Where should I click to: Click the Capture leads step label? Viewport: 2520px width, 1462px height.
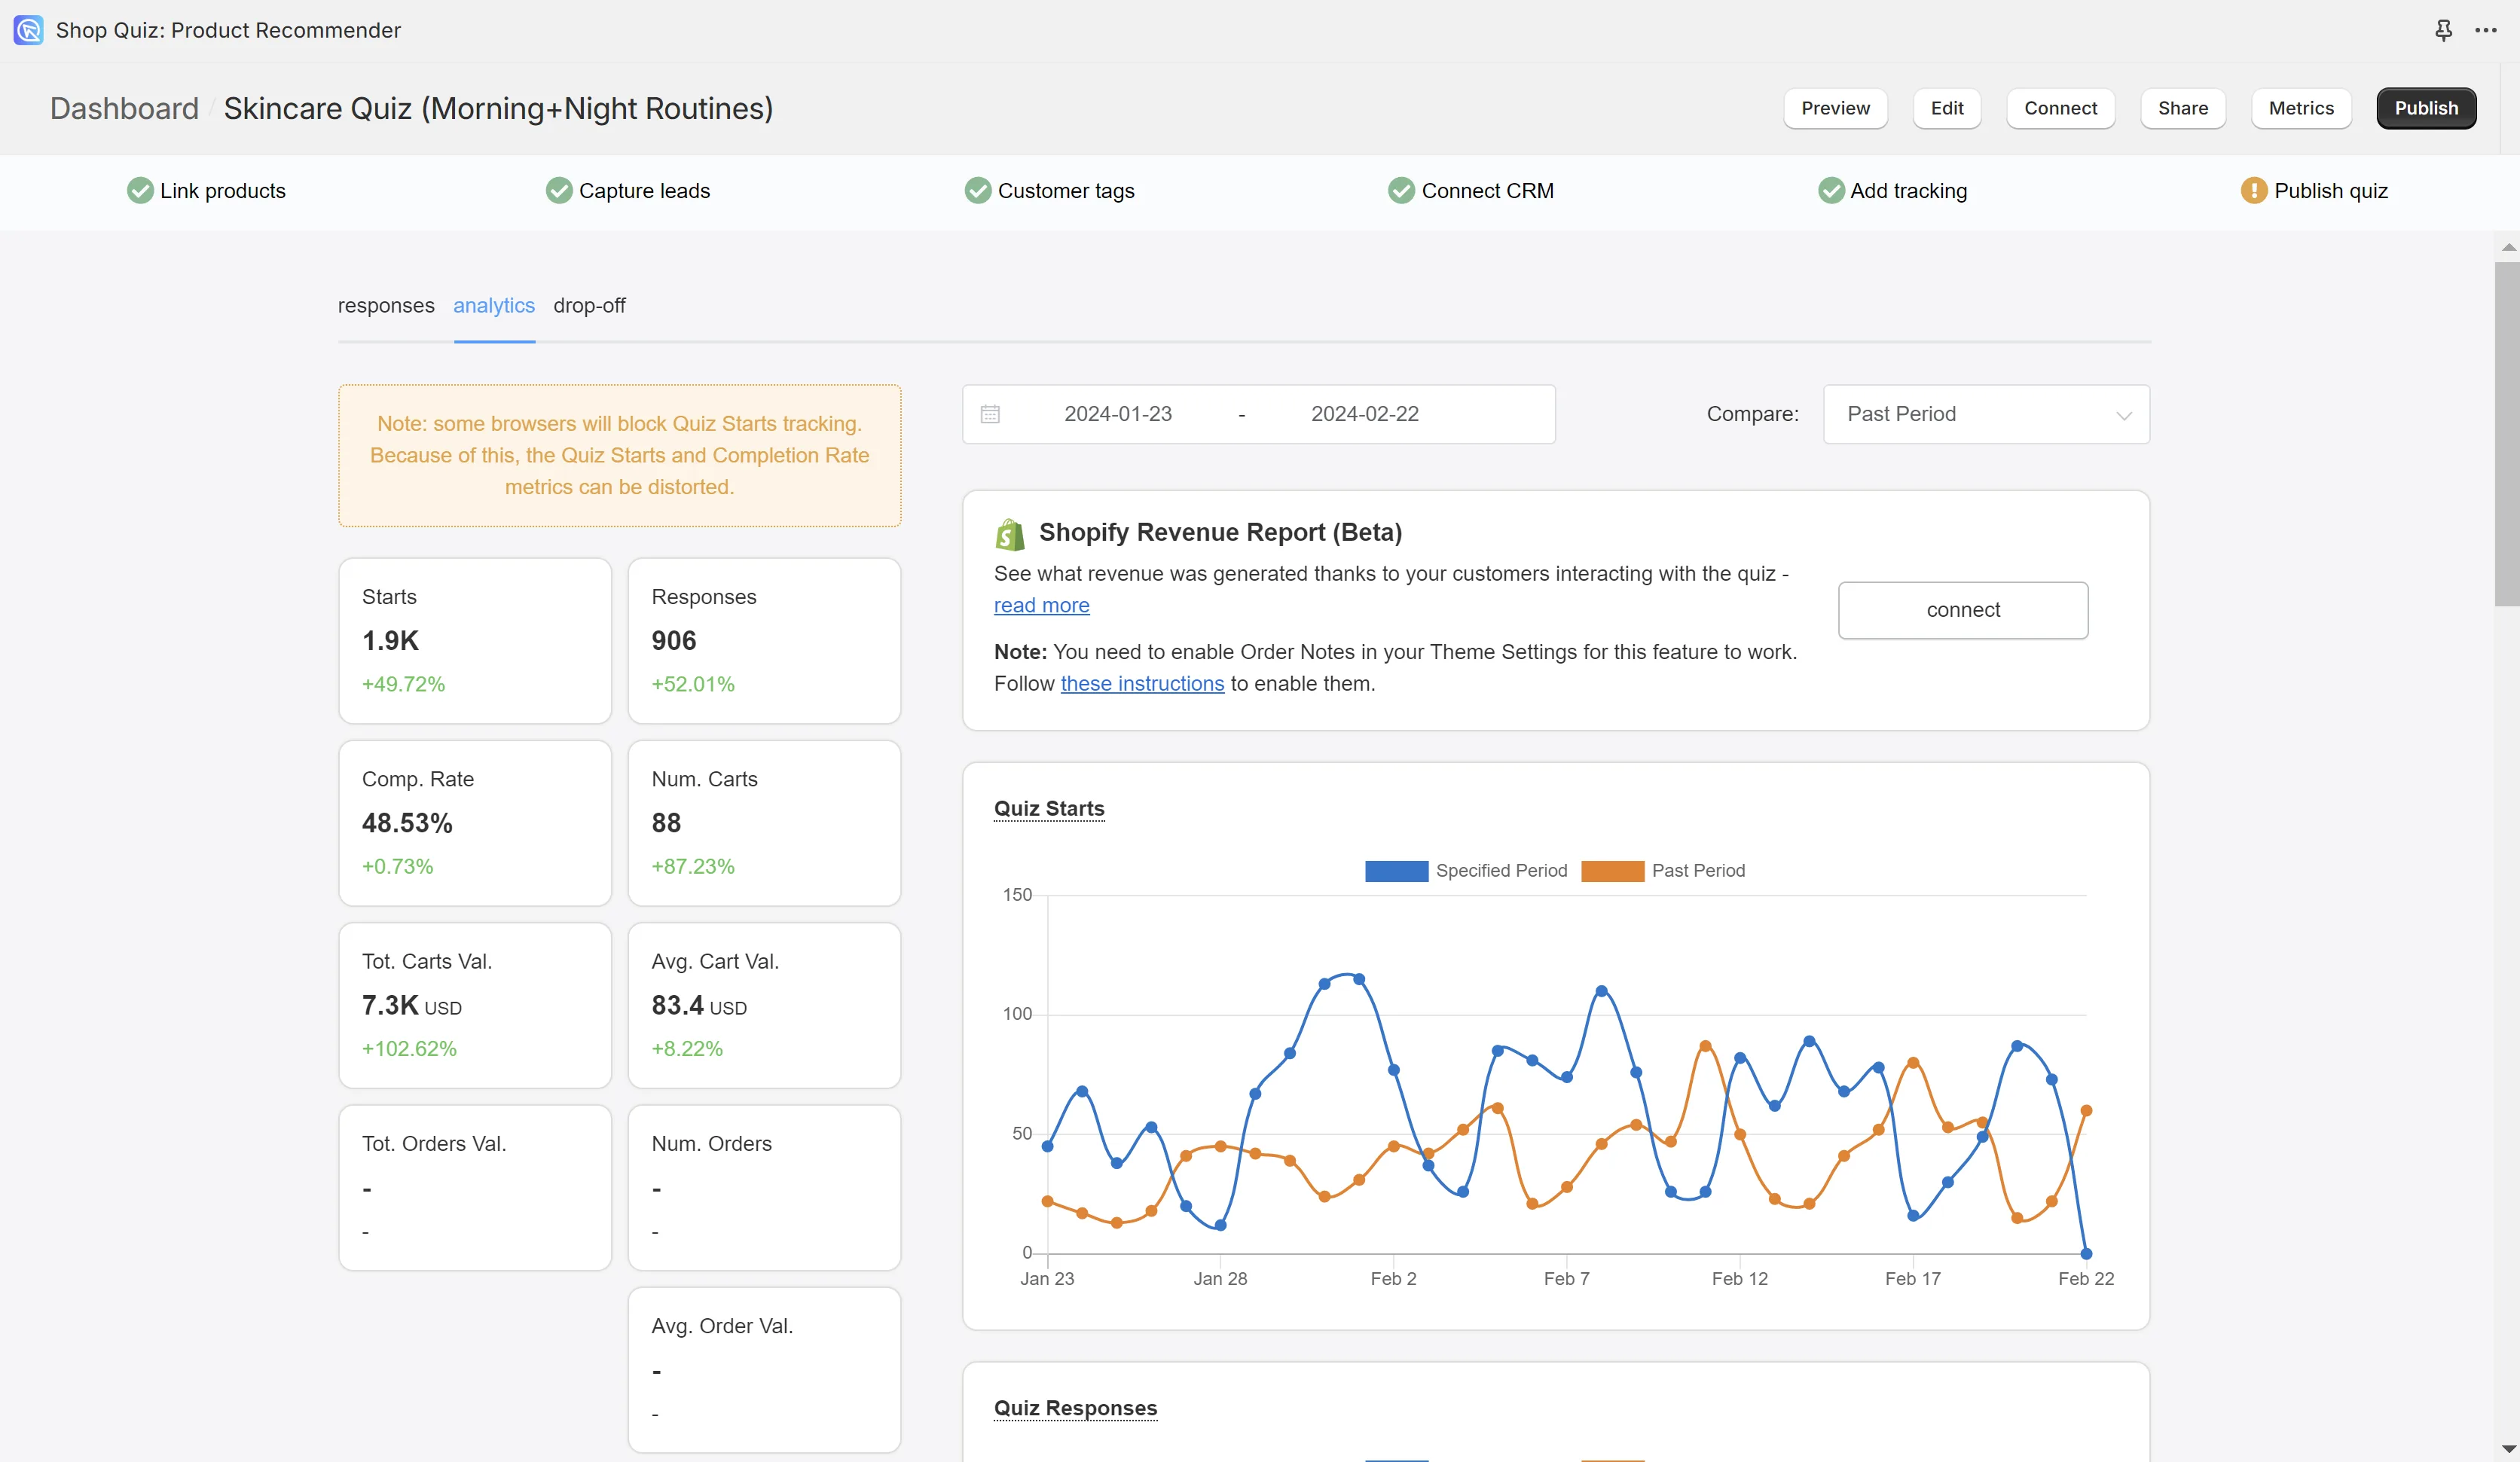(x=644, y=191)
